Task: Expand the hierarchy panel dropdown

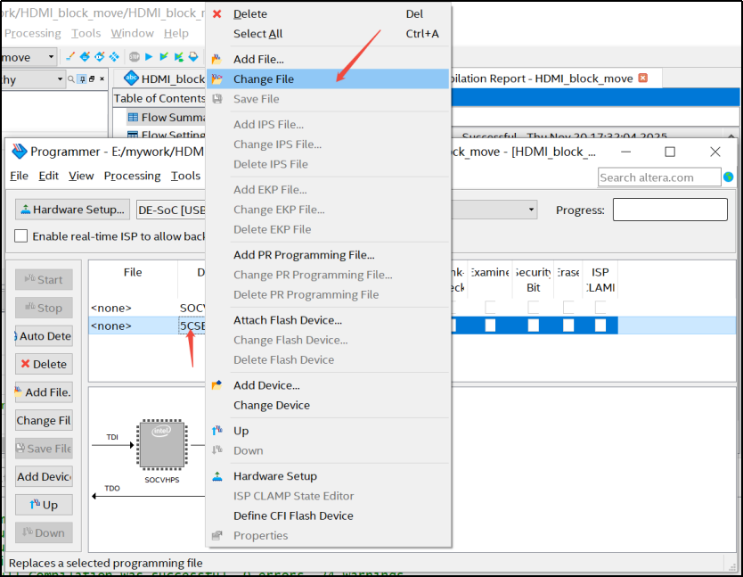Action: point(61,79)
